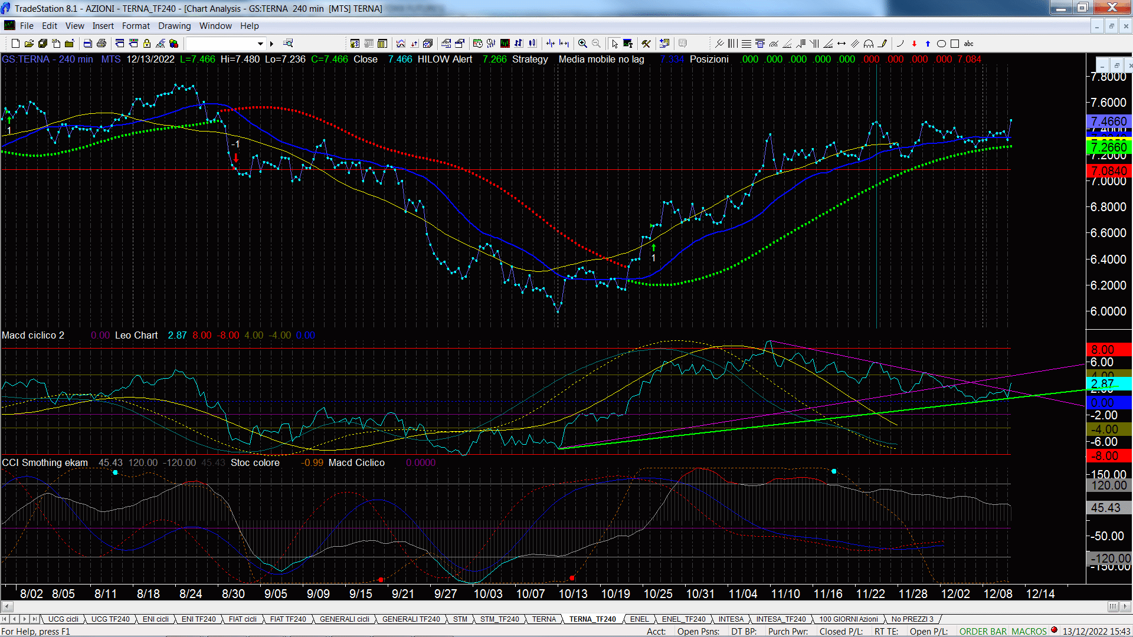Click the horizontal scrollbar left arrow
Image resolution: width=1133 pixels, height=637 pixels.
coord(7,606)
